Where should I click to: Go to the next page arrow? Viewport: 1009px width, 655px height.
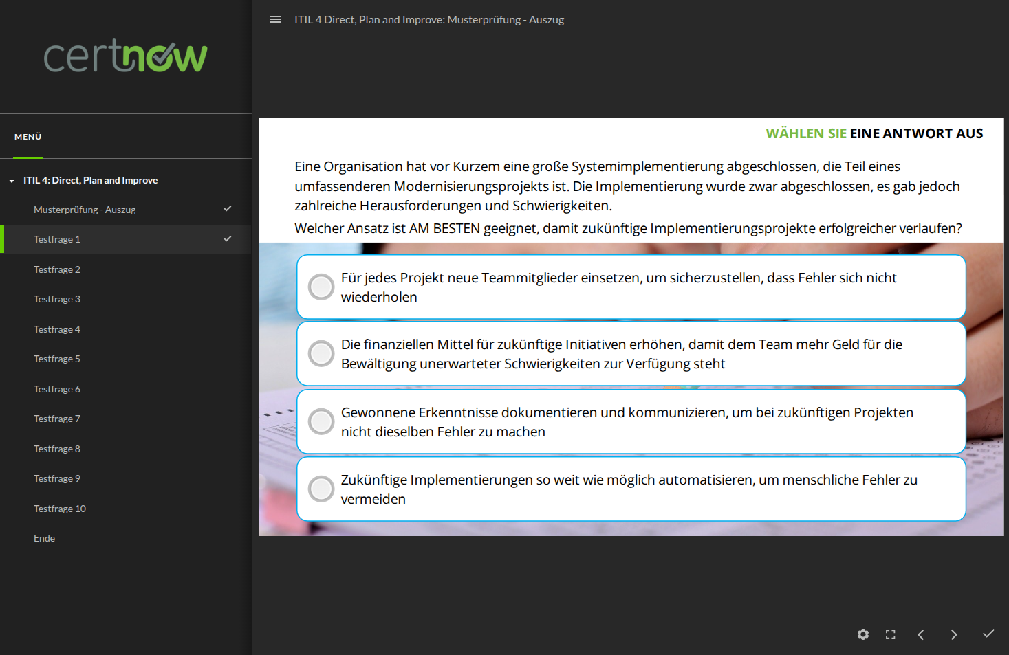(x=954, y=634)
